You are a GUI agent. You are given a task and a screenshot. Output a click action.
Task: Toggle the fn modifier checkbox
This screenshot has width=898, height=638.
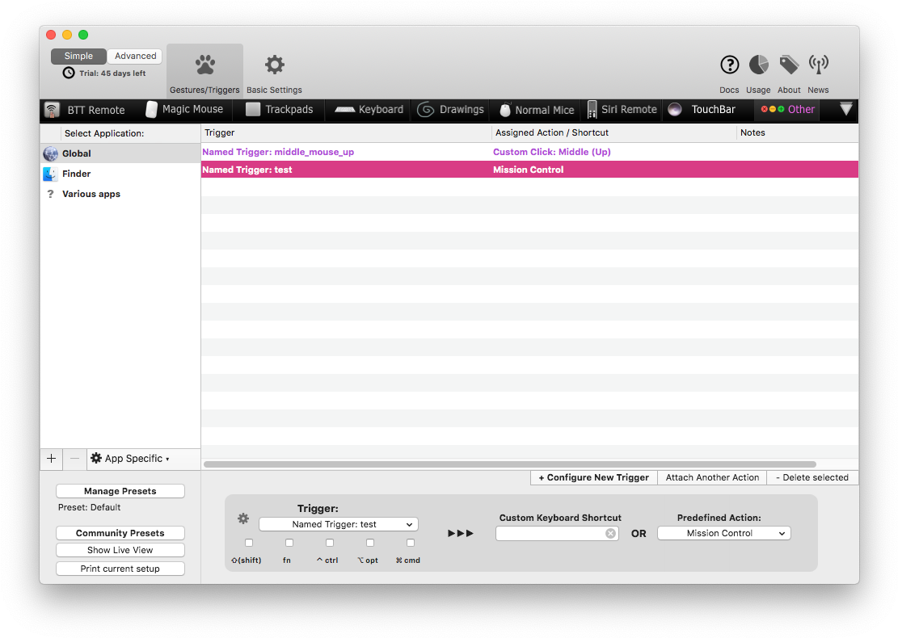pos(289,543)
